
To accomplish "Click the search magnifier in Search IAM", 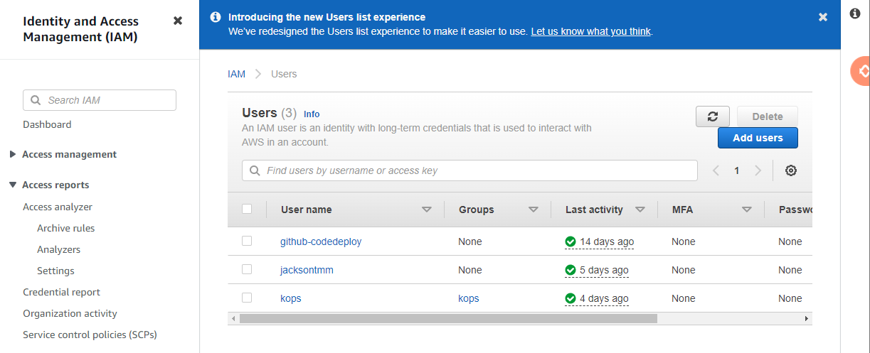I will click(36, 100).
